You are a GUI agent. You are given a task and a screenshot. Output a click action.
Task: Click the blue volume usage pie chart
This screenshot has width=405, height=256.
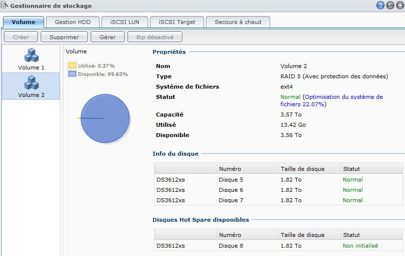(x=105, y=118)
